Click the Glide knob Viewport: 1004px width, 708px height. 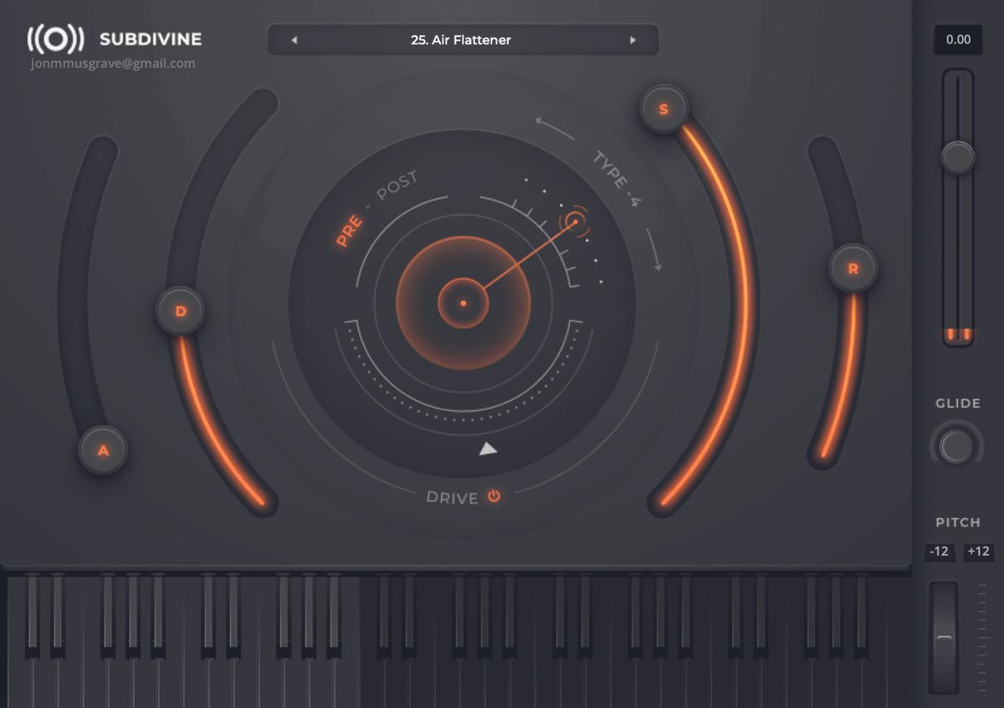pyautogui.click(x=955, y=446)
